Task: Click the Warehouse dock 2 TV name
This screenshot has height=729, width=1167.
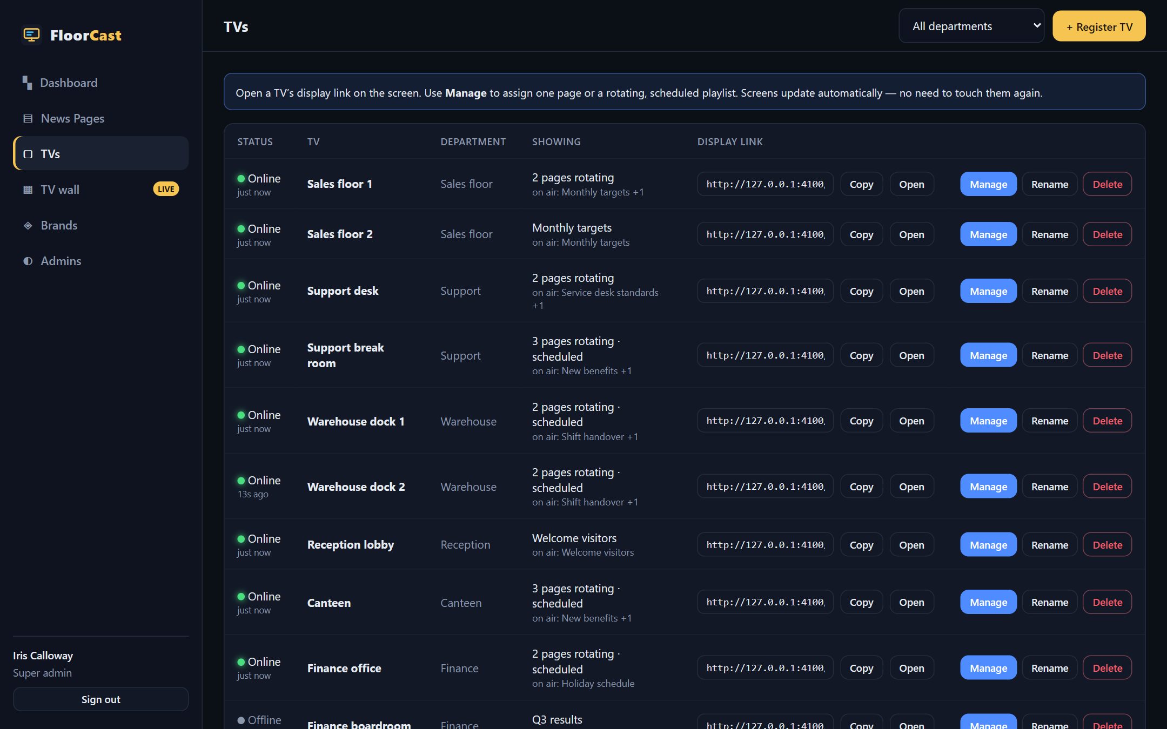Action: [x=356, y=487]
